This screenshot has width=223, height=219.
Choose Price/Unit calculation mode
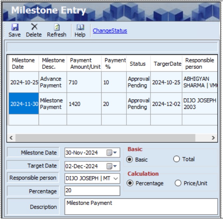tap(178, 183)
